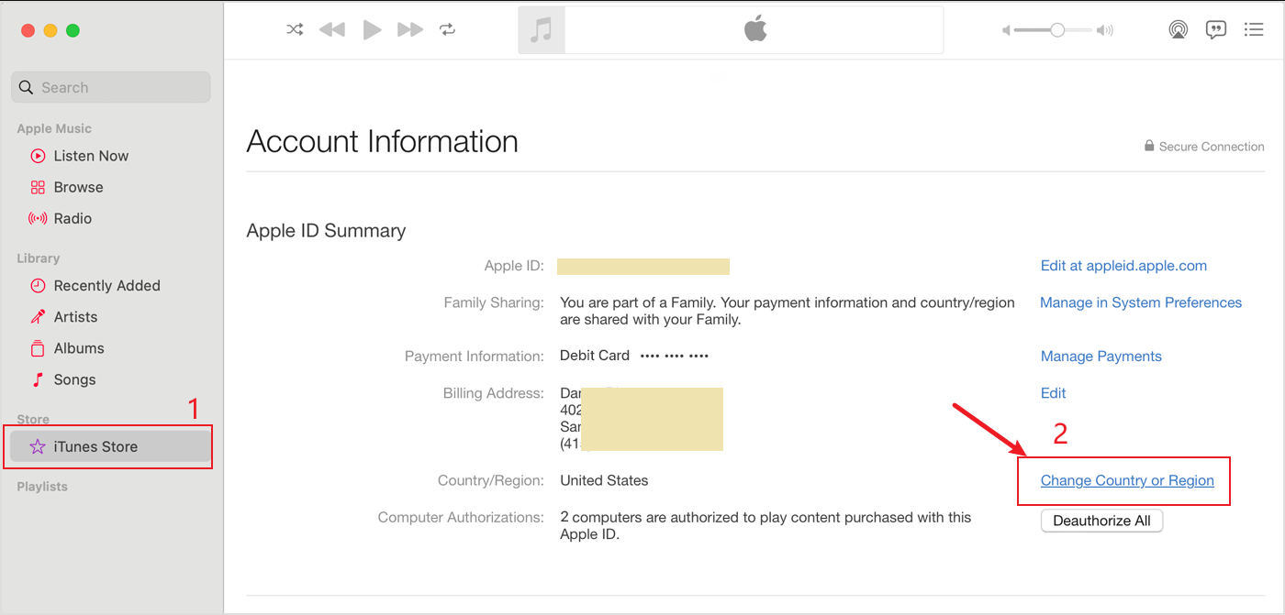Click the Apple logo in the display
Image resolution: width=1285 pixels, height=615 pixels.
click(x=755, y=29)
